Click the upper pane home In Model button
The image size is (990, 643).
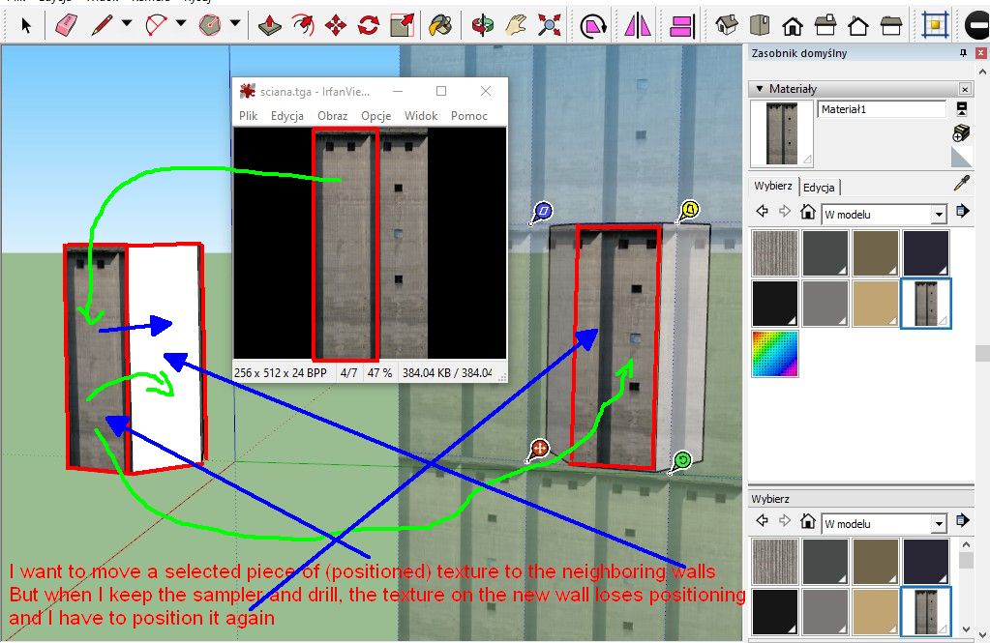pyautogui.click(x=807, y=212)
